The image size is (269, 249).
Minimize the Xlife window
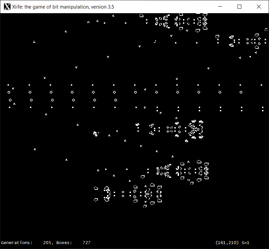click(222, 7)
